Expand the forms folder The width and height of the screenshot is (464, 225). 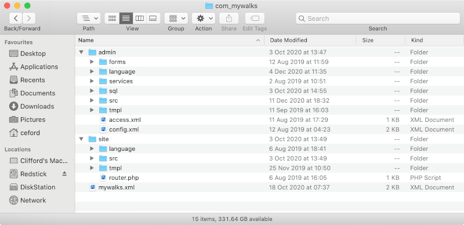(92, 62)
